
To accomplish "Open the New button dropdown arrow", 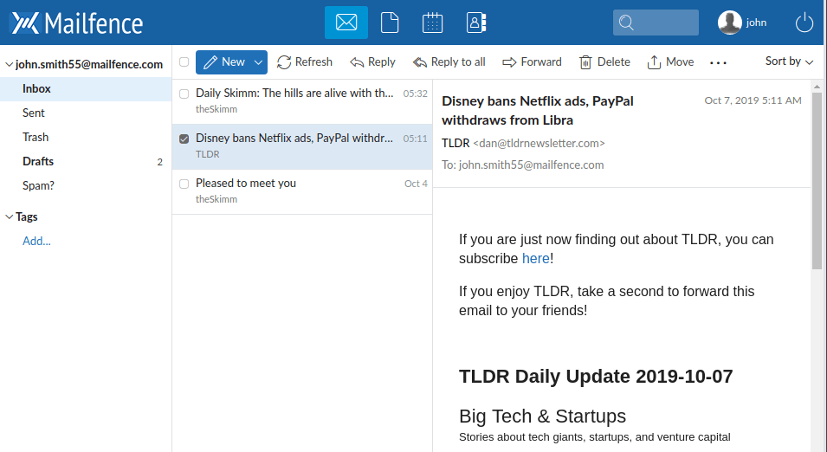I will pos(258,62).
